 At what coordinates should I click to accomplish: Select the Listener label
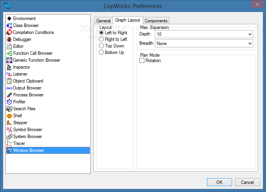click(x=20, y=74)
